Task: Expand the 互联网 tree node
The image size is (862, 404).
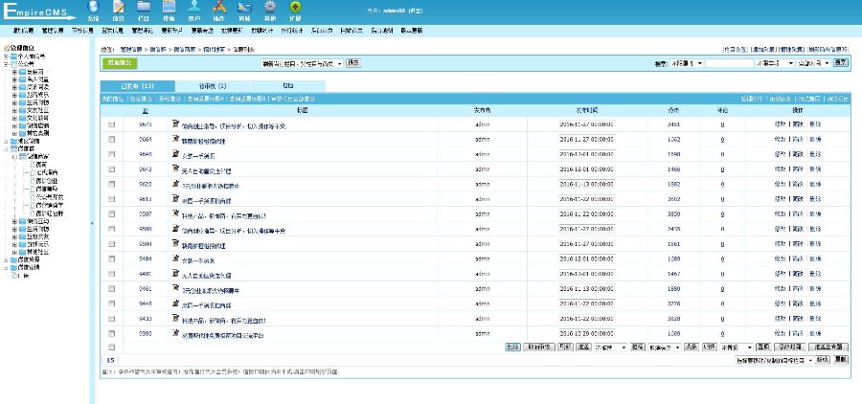Action: [13, 72]
